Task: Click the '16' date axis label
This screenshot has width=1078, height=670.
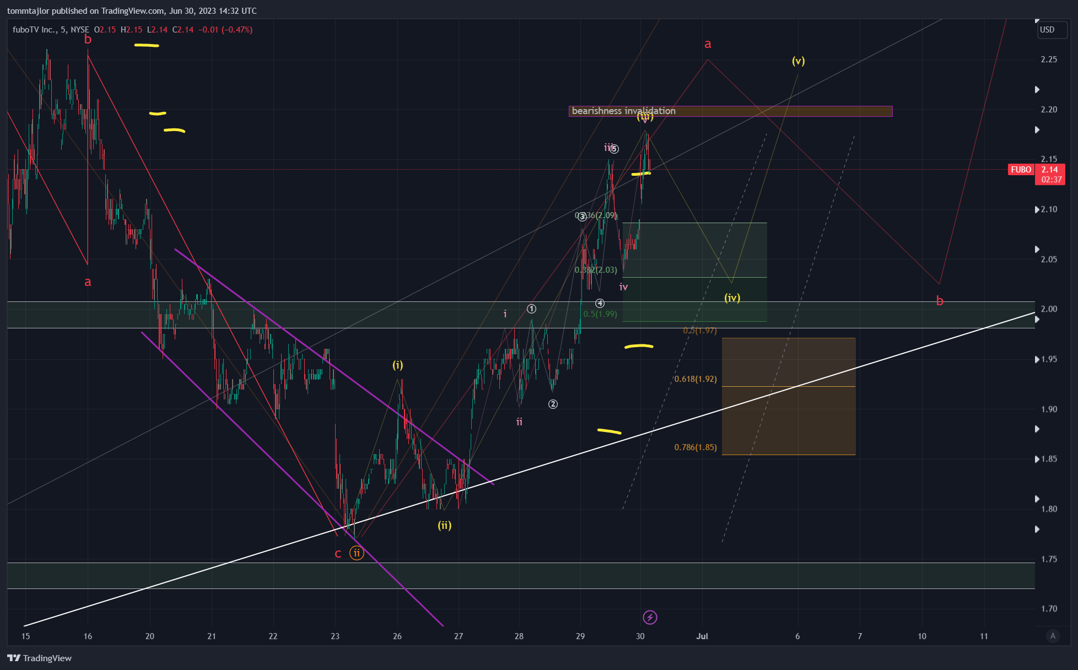Action: pos(88,636)
